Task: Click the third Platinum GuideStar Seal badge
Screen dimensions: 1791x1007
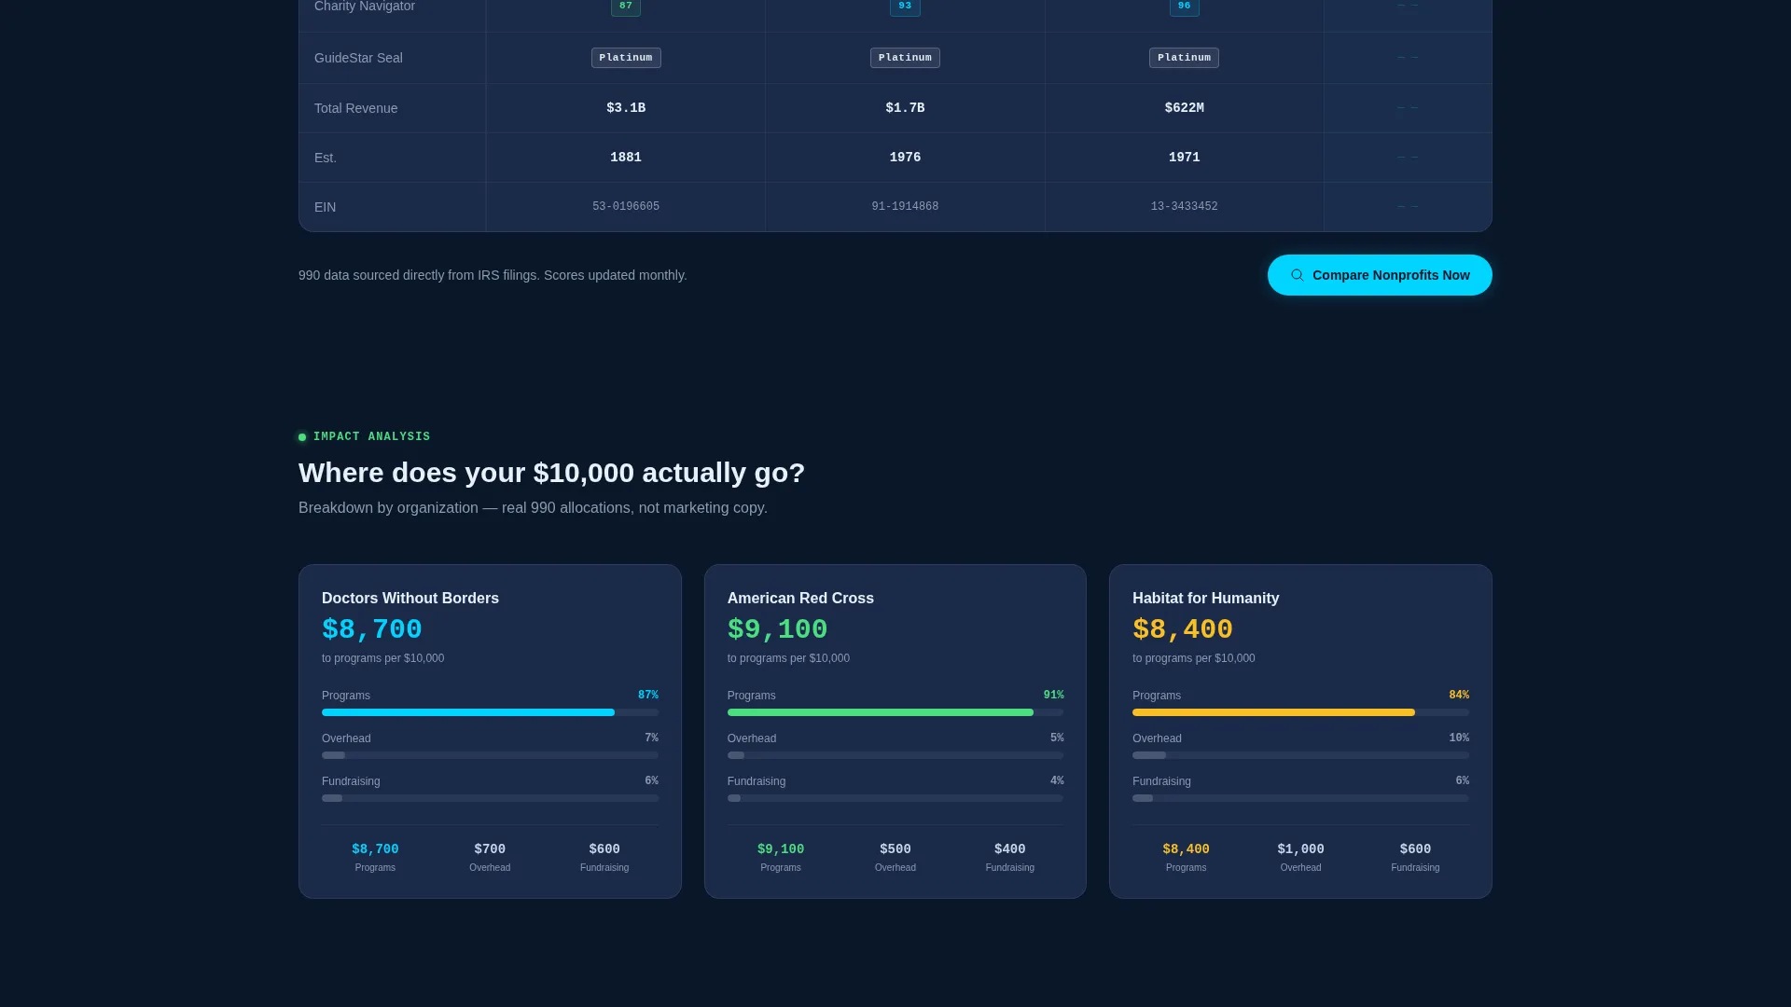Action: [1184, 58]
